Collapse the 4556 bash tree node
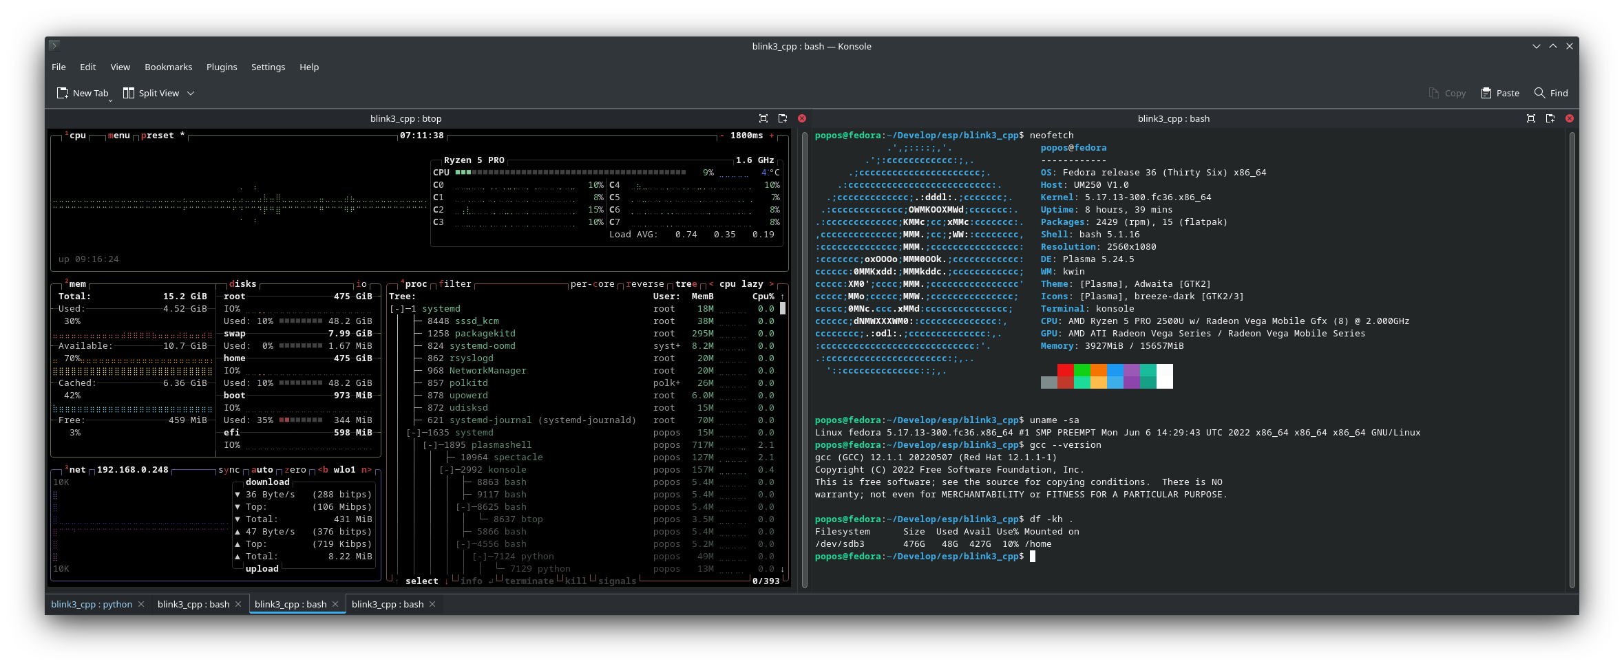Image resolution: width=1624 pixels, height=668 pixels. 463,544
